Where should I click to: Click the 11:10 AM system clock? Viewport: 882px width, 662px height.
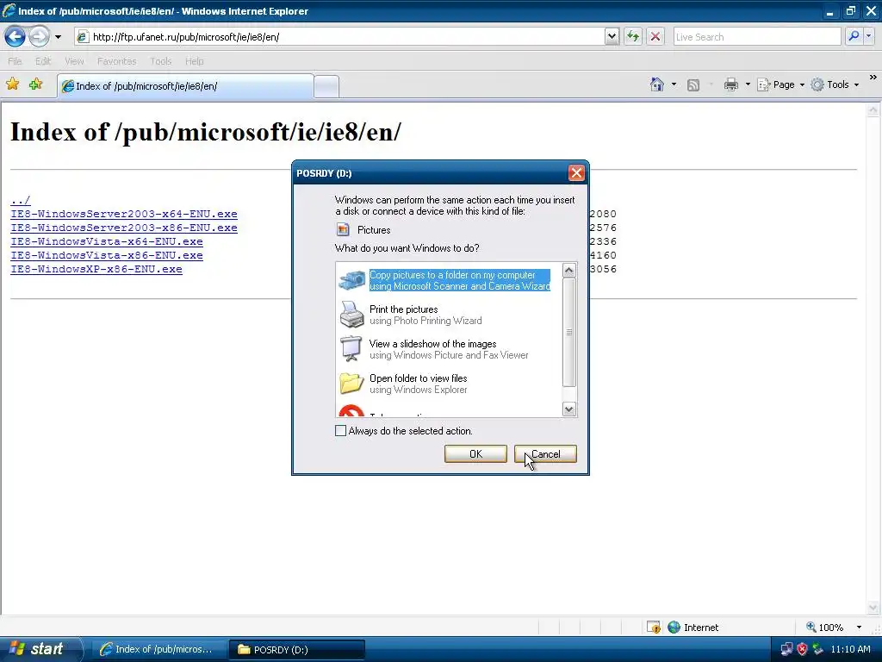(850, 649)
